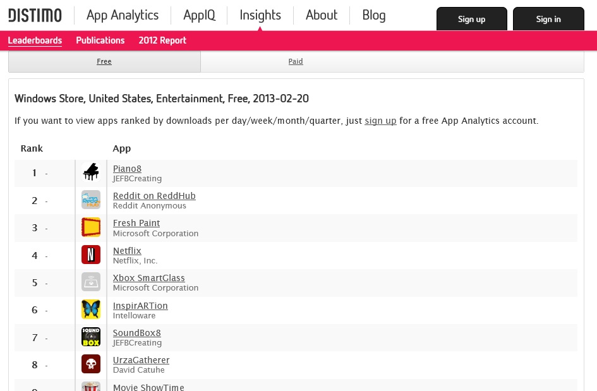The height and width of the screenshot is (391, 597).
Task: Click Intelloware publisher text
Action: pyautogui.click(x=135, y=316)
